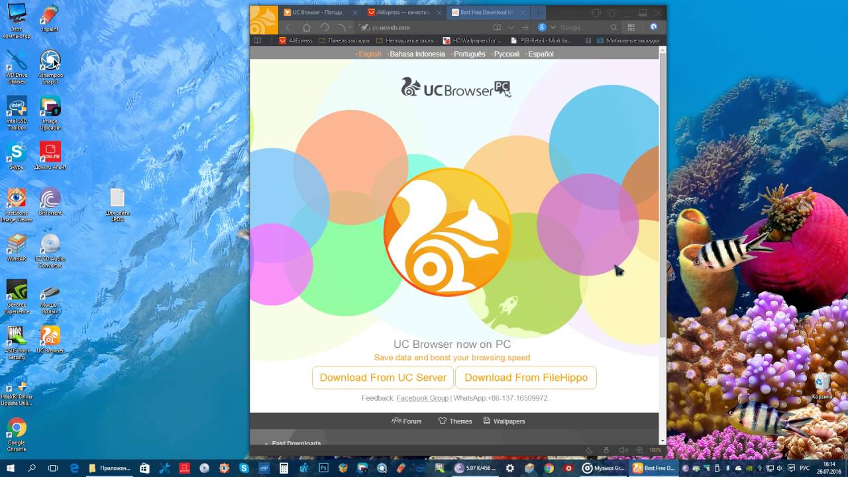Viewport: 848px width, 477px height.
Task: Click the search magnifier icon
Action: (614, 28)
